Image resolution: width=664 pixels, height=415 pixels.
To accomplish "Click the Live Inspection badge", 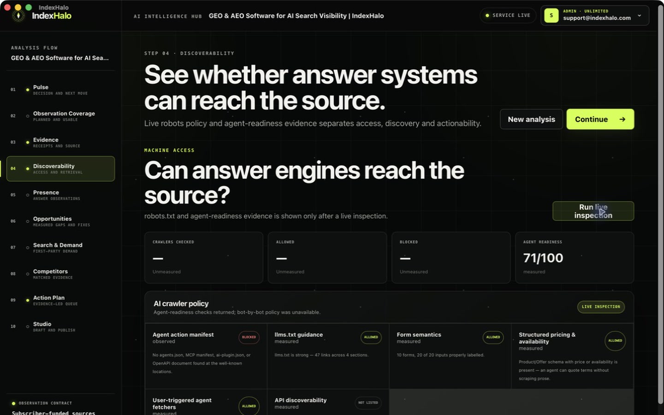I will coord(601,307).
